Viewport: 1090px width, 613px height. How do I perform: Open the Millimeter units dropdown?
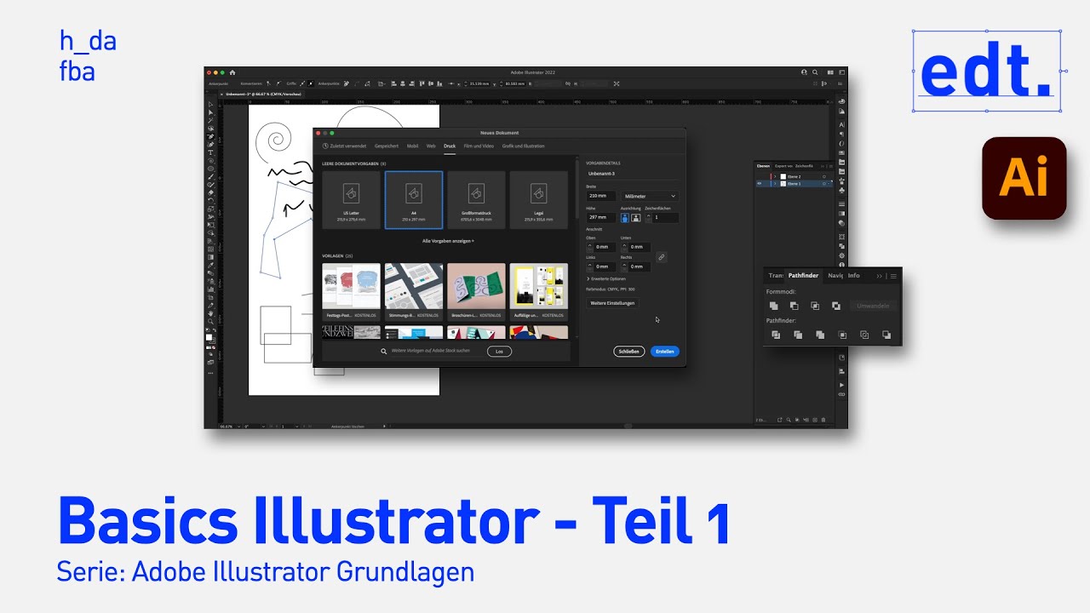click(x=650, y=196)
